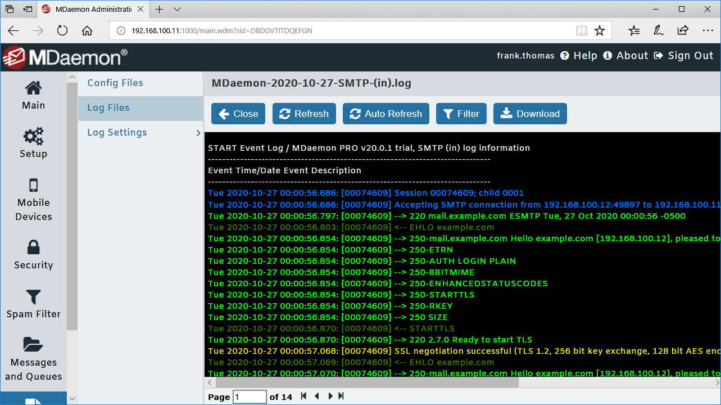Click set tabs aside icon
This screenshot has width=721, height=405.
28,9
